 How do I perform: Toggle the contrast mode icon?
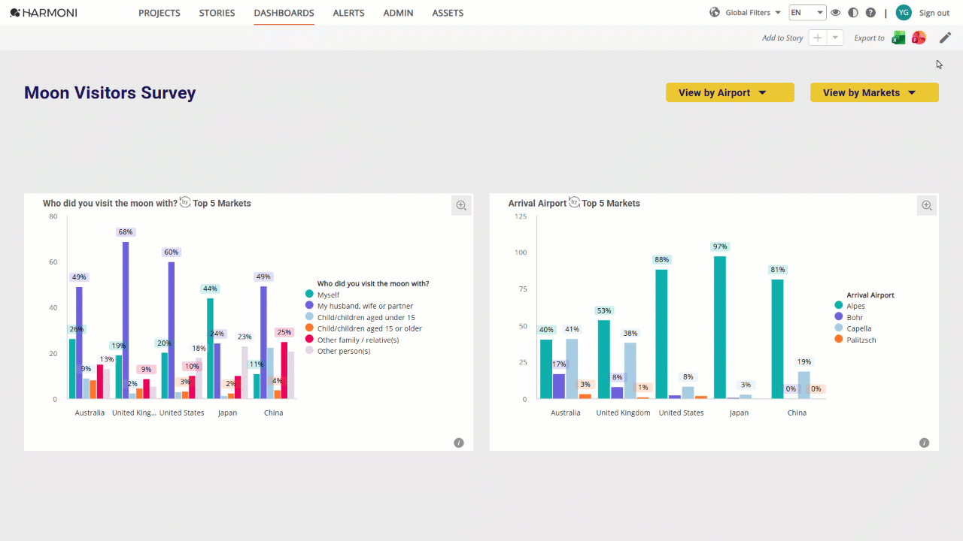click(x=853, y=13)
